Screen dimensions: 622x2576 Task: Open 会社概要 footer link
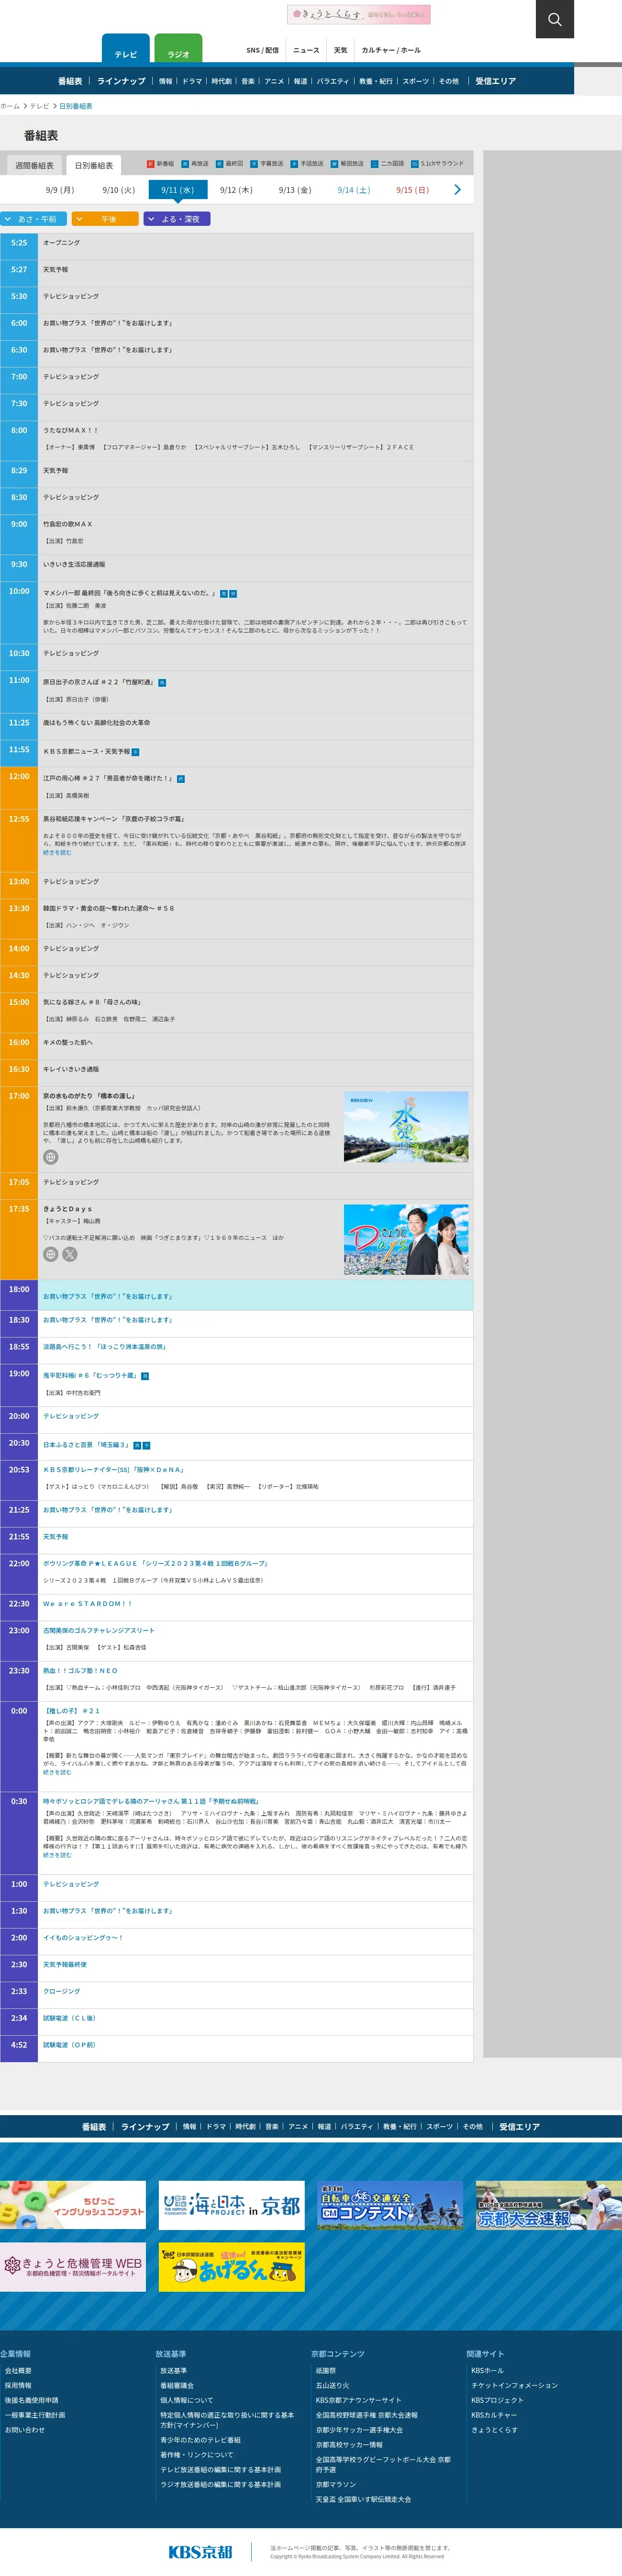(18, 2371)
